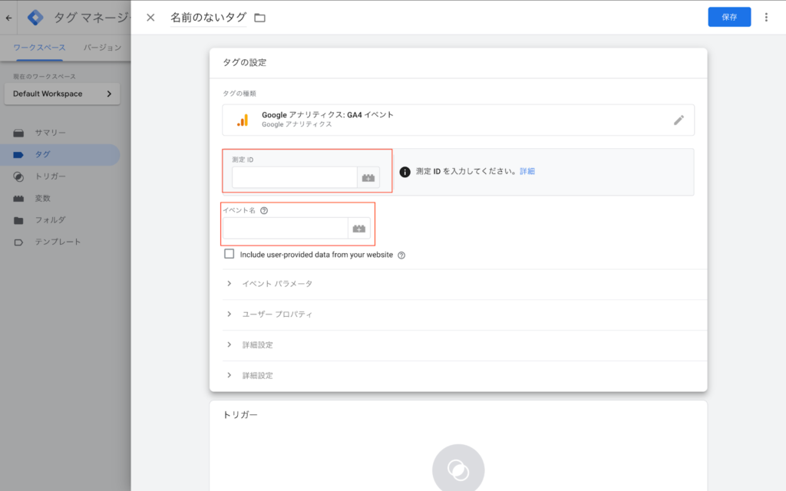The image size is (786, 491).
Task: Open the 詳細 link for measurement ID
Action: pos(527,171)
